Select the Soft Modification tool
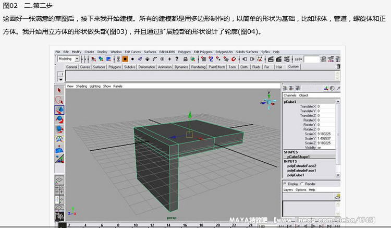This screenshot has height=228, width=391. click(59, 149)
